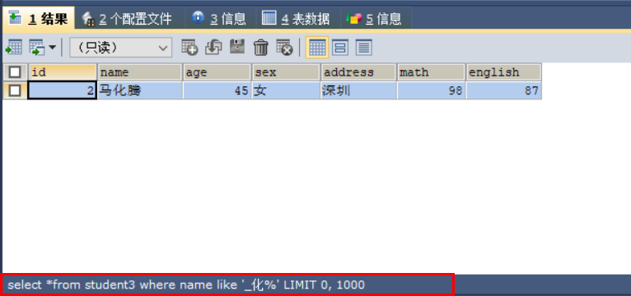
Task: Select the id cell with value 2
Action: 63,90
